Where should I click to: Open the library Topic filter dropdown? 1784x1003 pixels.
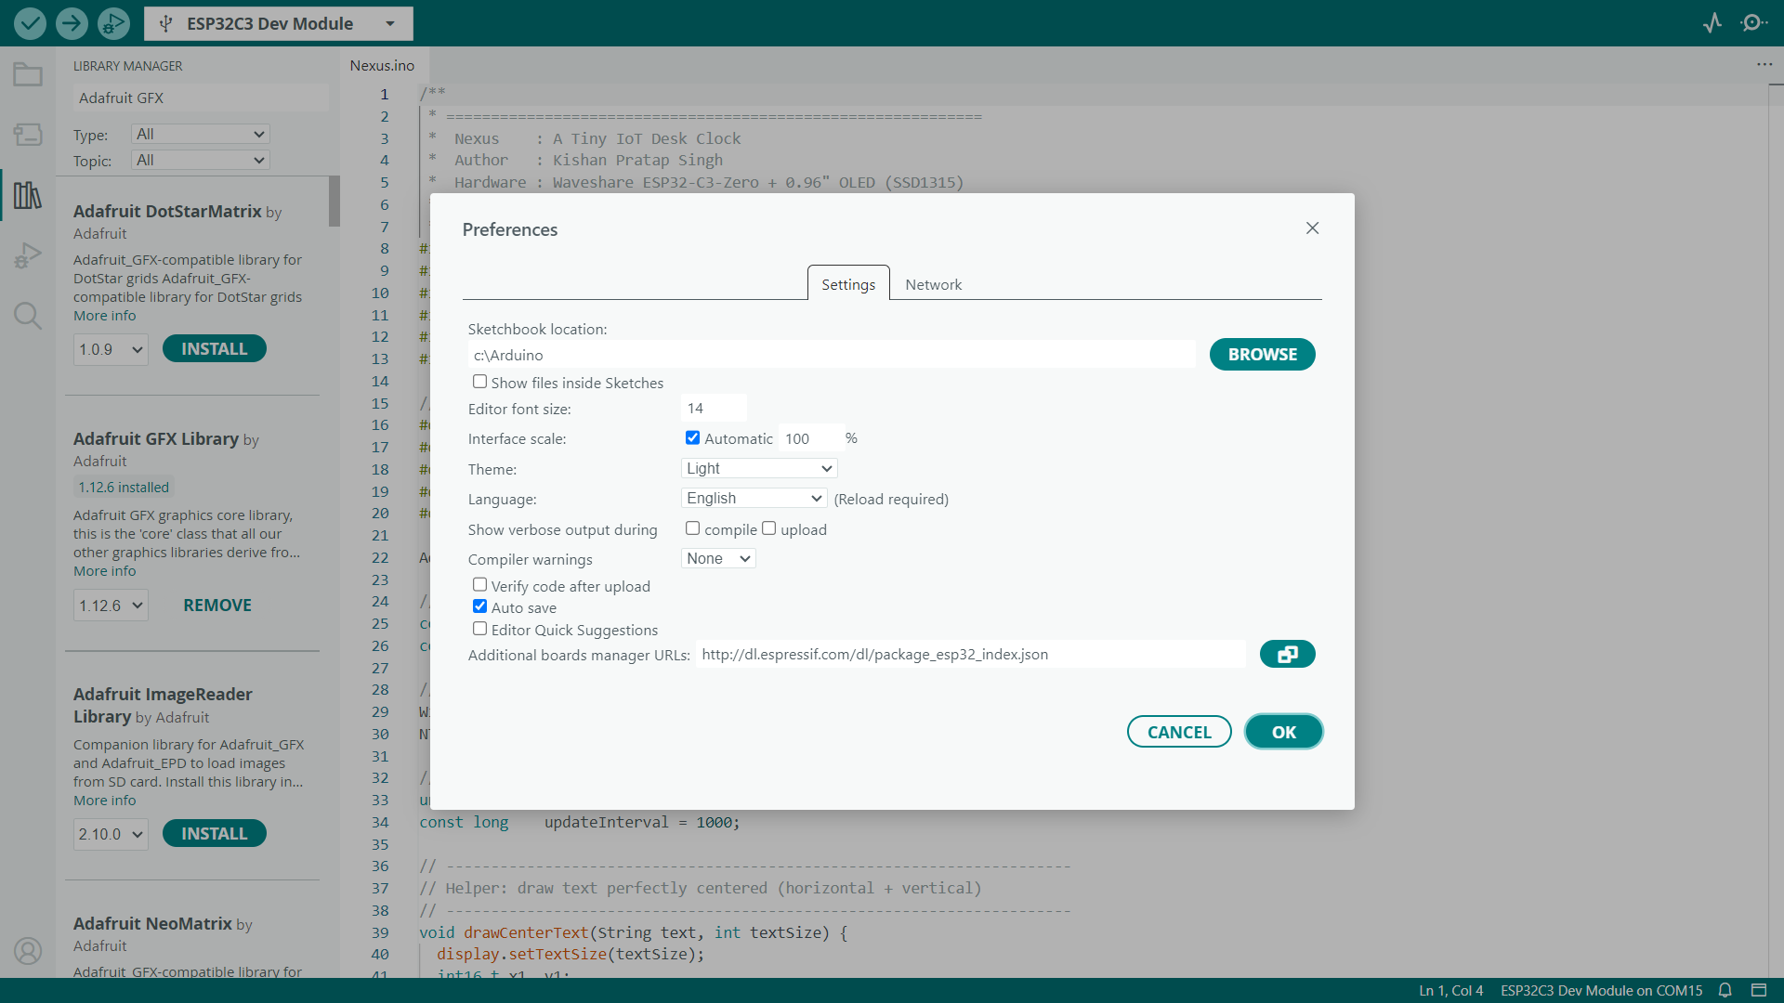pyautogui.click(x=200, y=160)
